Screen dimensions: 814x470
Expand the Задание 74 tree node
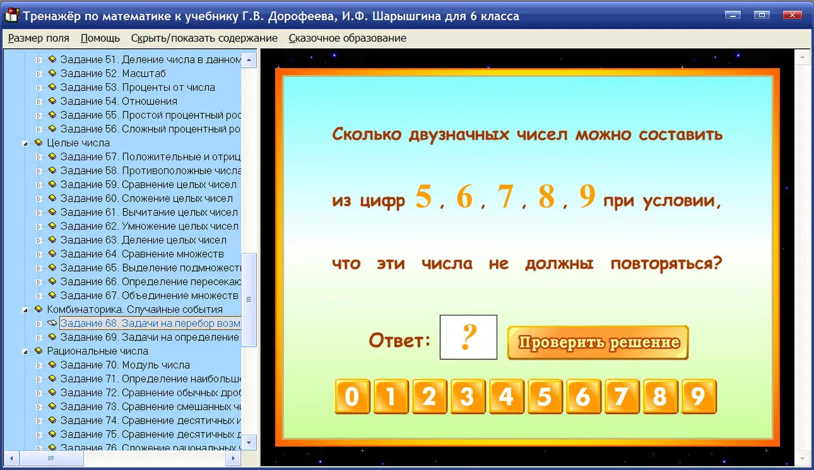38,421
